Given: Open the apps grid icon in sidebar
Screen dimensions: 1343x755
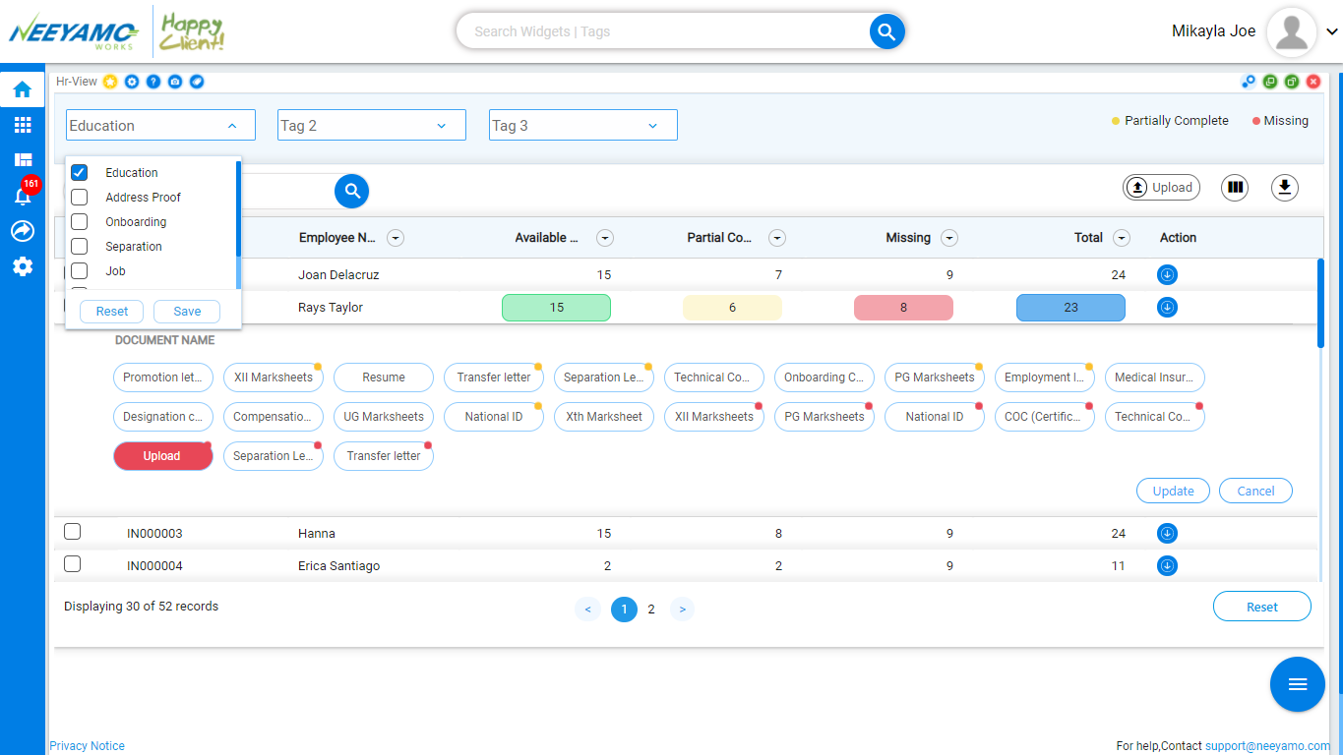Looking at the screenshot, I should 22,125.
